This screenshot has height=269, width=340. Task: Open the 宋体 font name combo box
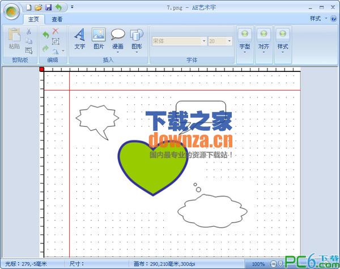179,41
